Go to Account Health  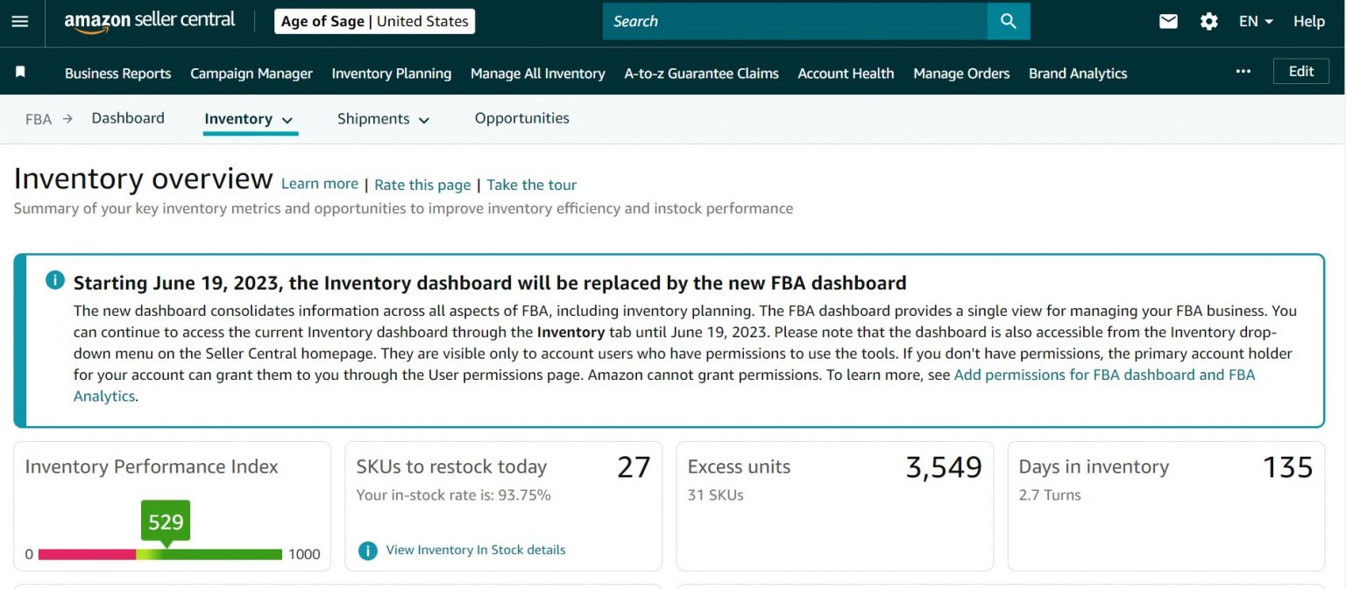coord(846,74)
